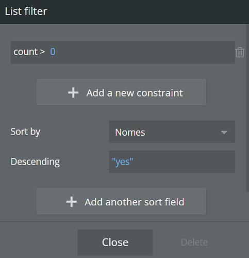
Task: Close the List filter dialog
Action: pyautogui.click(x=115, y=243)
